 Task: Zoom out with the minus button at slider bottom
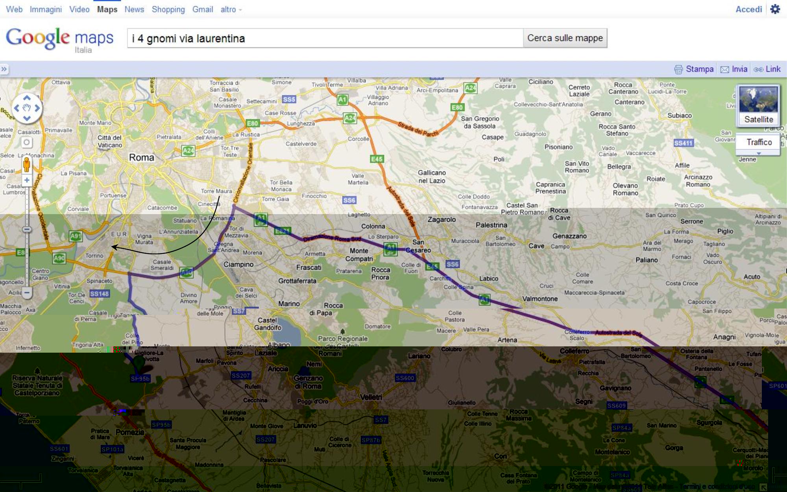[27, 292]
